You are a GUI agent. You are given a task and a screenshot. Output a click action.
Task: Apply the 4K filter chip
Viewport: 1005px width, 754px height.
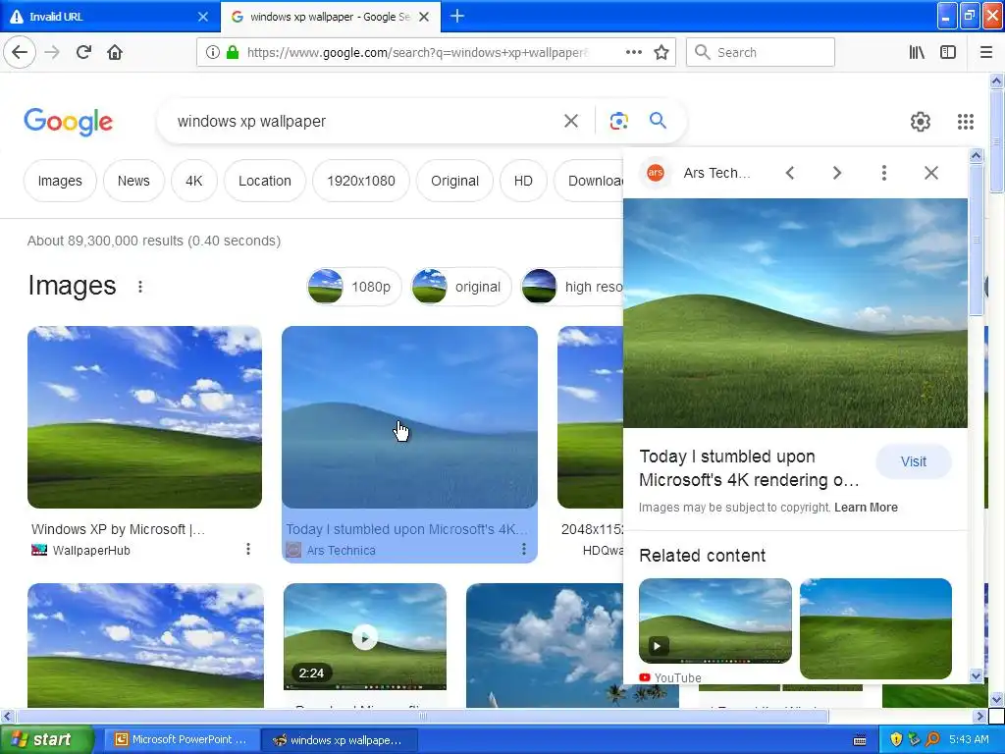pos(194,181)
